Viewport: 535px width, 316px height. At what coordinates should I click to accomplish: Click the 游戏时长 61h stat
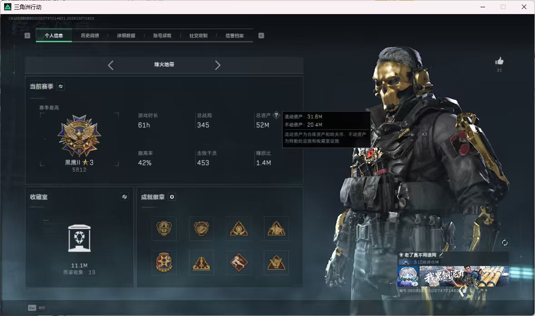(x=148, y=121)
